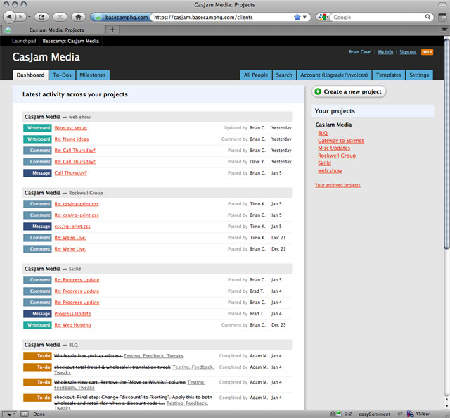
Task: Open the Call Thursday? message link
Action: click(70, 173)
